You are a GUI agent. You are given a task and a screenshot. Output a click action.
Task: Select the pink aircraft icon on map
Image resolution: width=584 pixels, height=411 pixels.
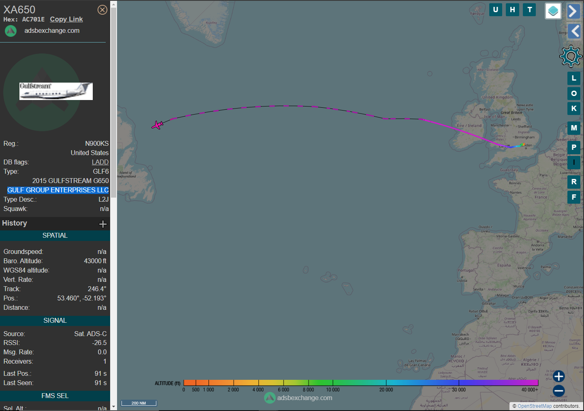tap(158, 125)
